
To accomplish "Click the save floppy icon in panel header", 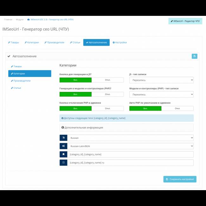I will (x=194, y=56).
